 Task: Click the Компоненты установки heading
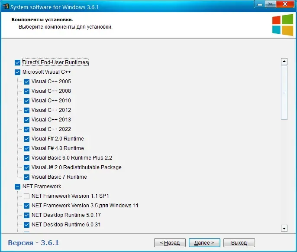pyautogui.click(x=42, y=20)
